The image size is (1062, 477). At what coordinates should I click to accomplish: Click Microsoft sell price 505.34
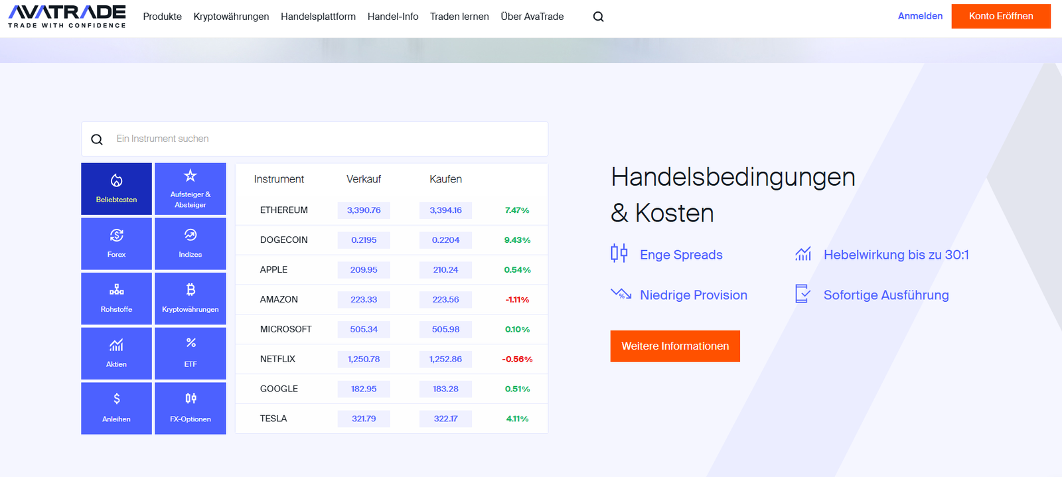coord(364,330)
